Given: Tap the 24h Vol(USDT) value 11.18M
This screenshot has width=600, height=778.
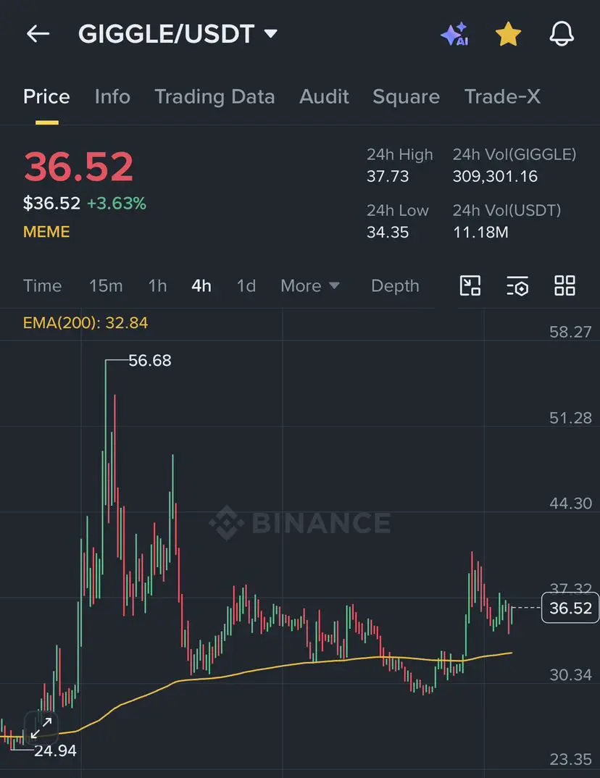Looking at the screenshot, I should (480, 233).
